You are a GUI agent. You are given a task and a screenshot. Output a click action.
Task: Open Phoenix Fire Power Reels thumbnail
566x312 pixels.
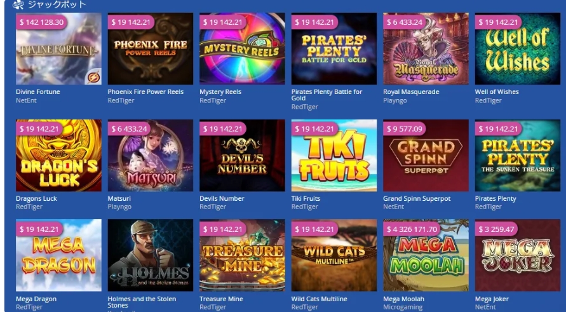[x=150, y=49]
